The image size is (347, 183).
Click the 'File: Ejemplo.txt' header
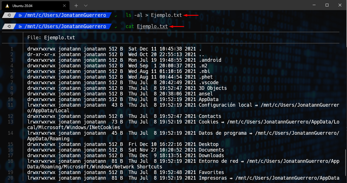[x=51, y=38]
